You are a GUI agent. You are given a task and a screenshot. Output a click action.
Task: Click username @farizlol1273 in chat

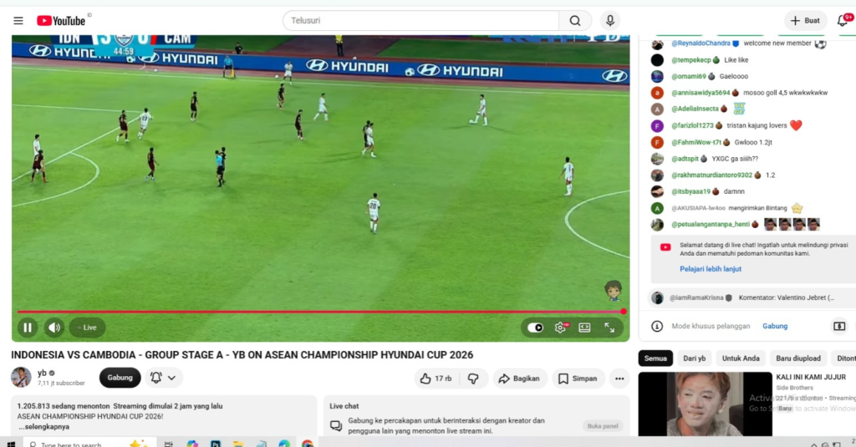692,125
